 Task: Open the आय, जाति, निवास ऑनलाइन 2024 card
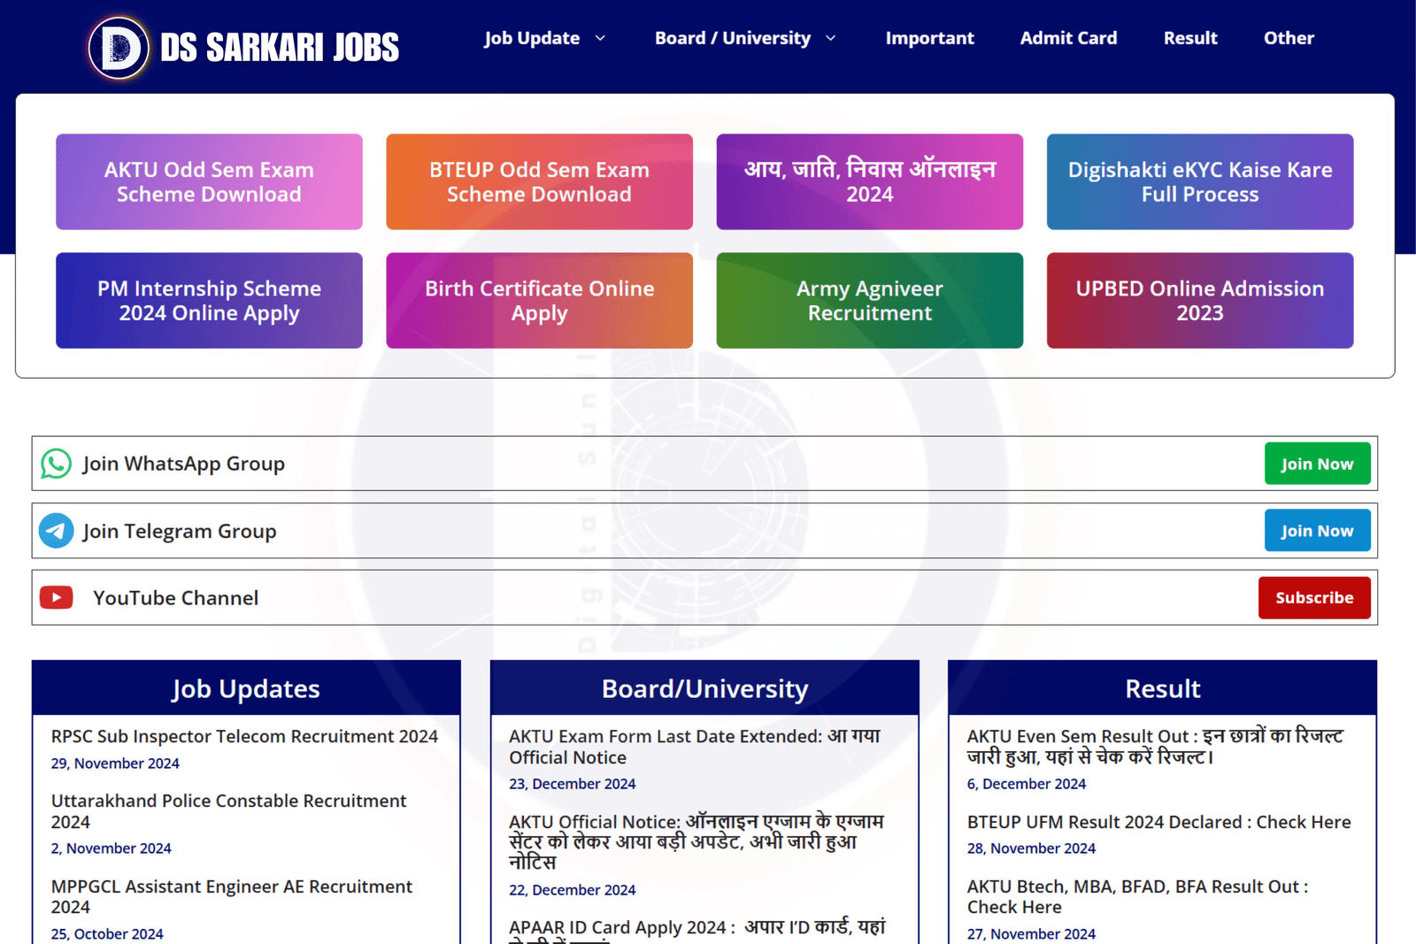tap(870, 182)
